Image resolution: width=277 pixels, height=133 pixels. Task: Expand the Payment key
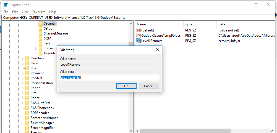(x=22, y=73)
